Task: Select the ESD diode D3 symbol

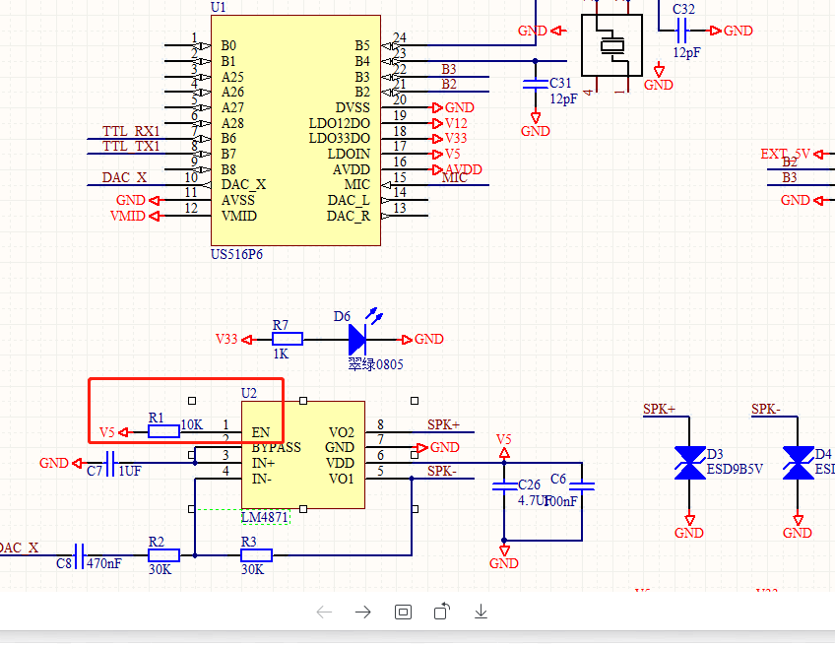Action: (x=689, y=463)
